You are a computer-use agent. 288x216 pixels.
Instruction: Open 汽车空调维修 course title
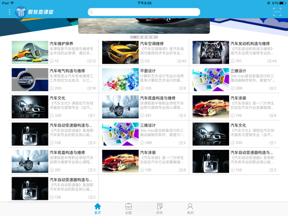click(x=152, y=43)
